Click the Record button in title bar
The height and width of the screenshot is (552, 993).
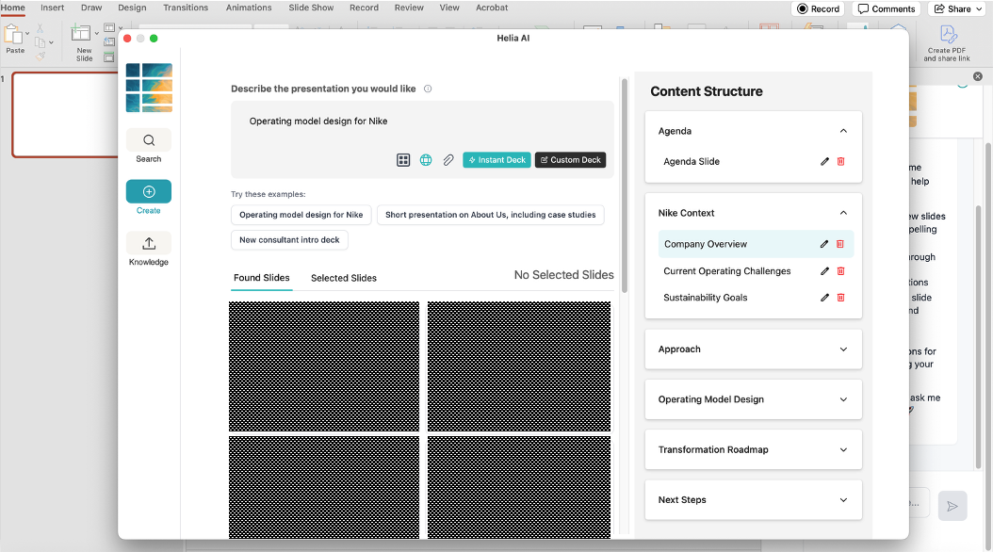pos(818,8)
